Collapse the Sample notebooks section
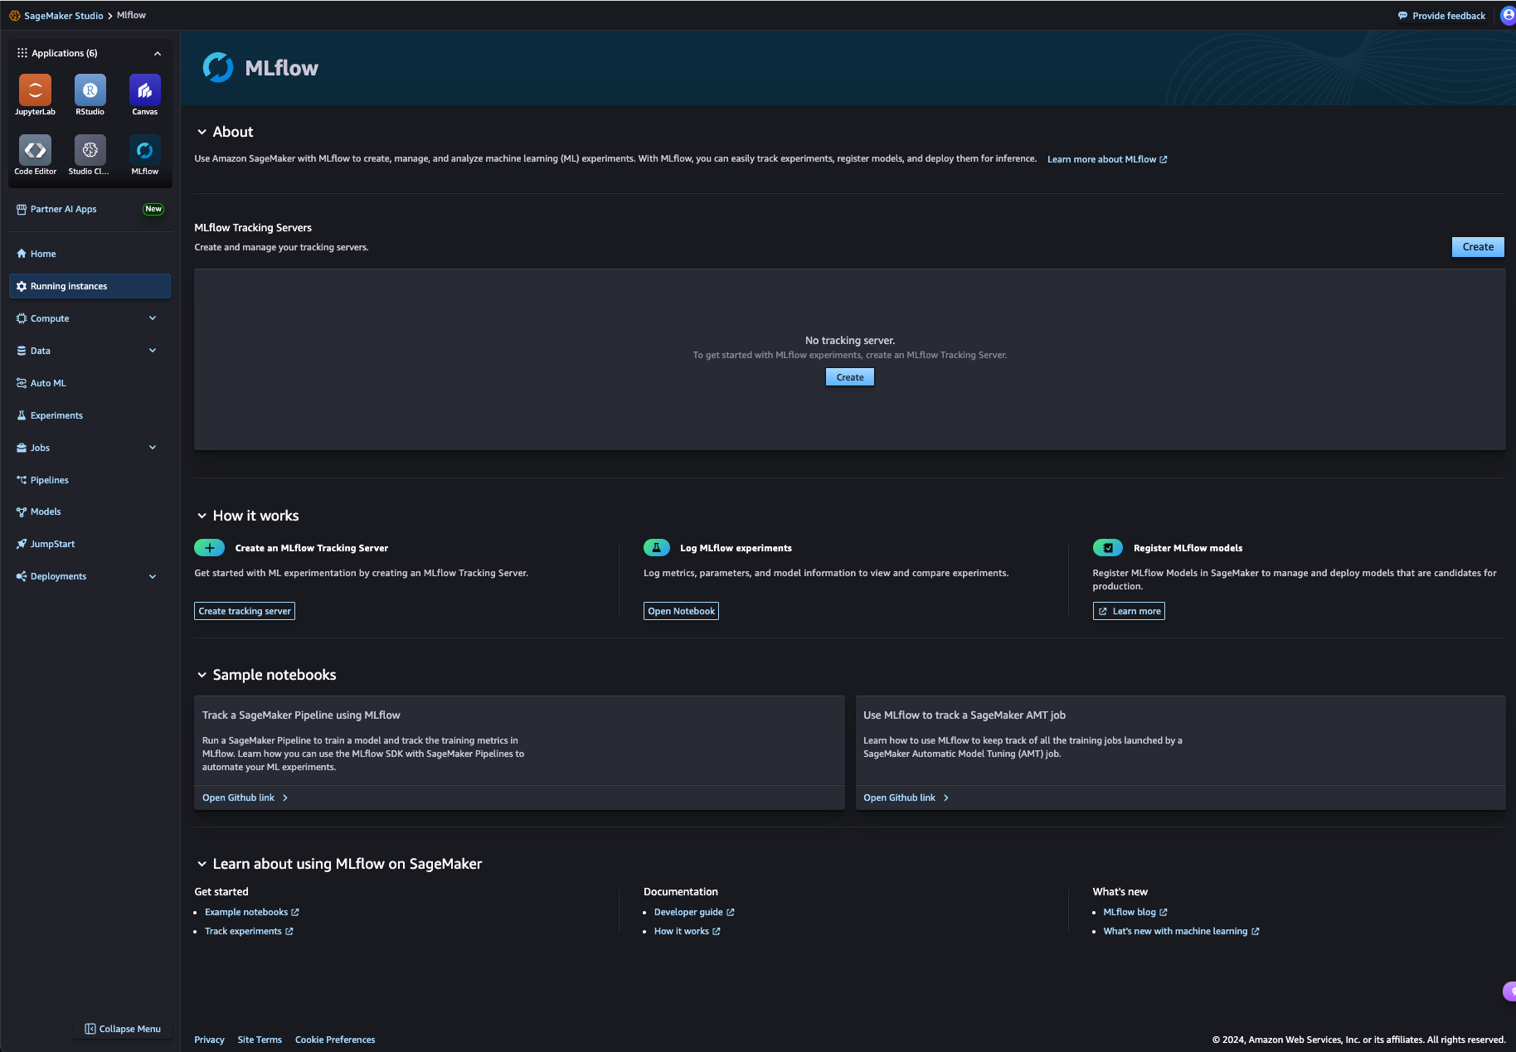This screenshot has height=1052, width=1516. pos(202,675)
